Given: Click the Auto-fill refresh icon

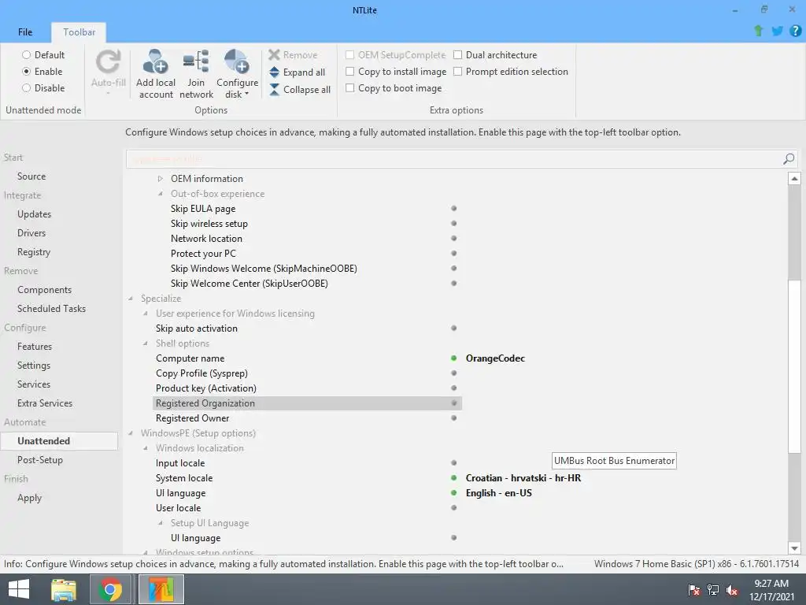Looking at the screenshot, I should click(109, 61).
